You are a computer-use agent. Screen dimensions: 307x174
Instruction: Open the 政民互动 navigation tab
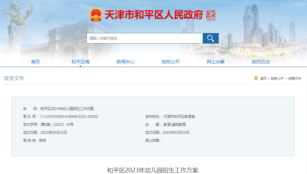[260, 62]
